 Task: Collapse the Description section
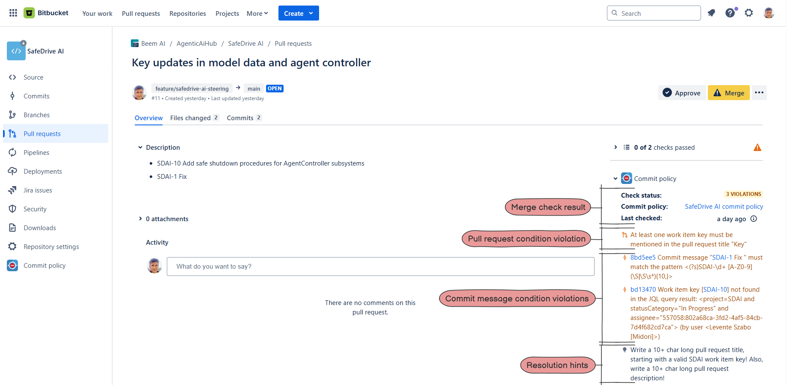(140, 148)
